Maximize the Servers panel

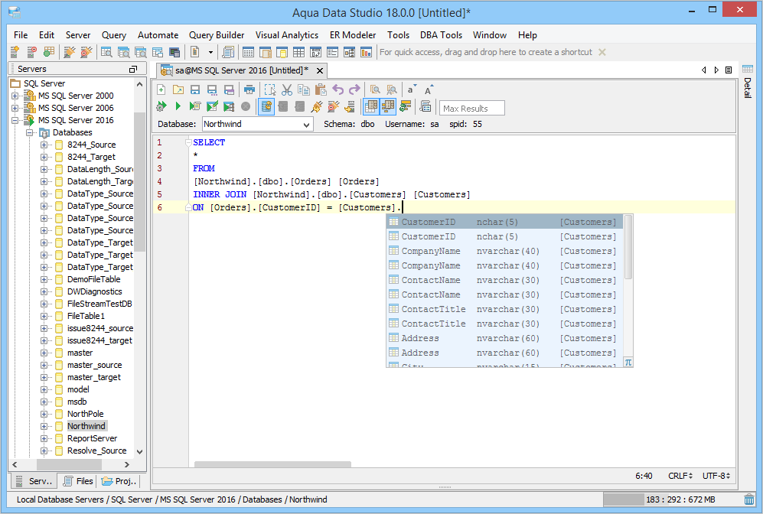(133, 69)
